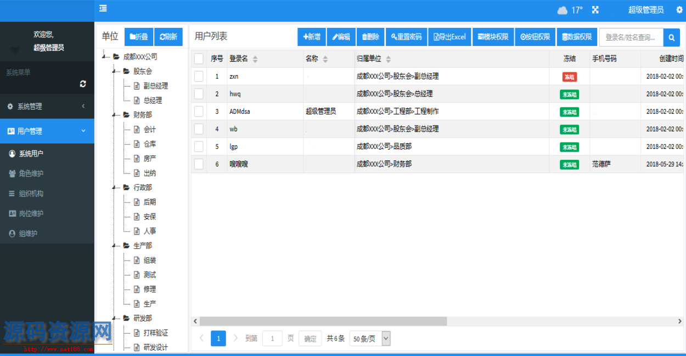Focus the 登录名/姓名查询 search field

(x=631, y=37)
